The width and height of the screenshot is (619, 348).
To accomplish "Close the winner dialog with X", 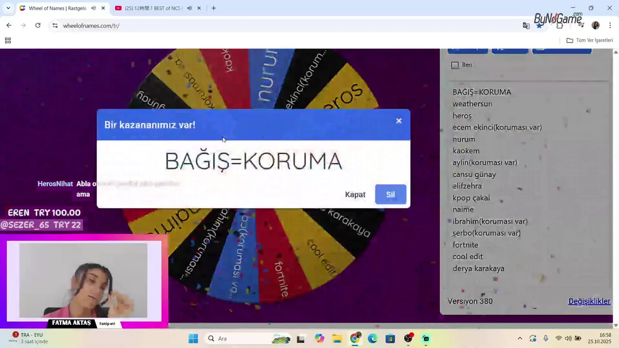I will 398,121.
